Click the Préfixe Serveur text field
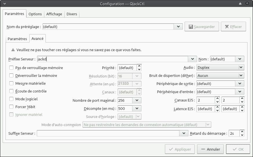Image resolution: width=253 pixels, height=157 pixels. (113, 59)
